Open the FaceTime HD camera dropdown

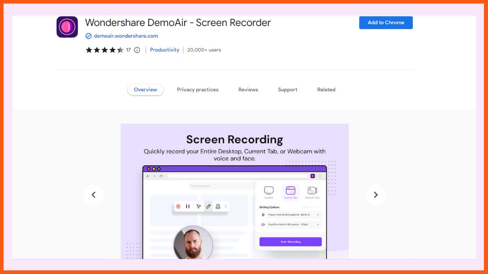pos(318,224)
